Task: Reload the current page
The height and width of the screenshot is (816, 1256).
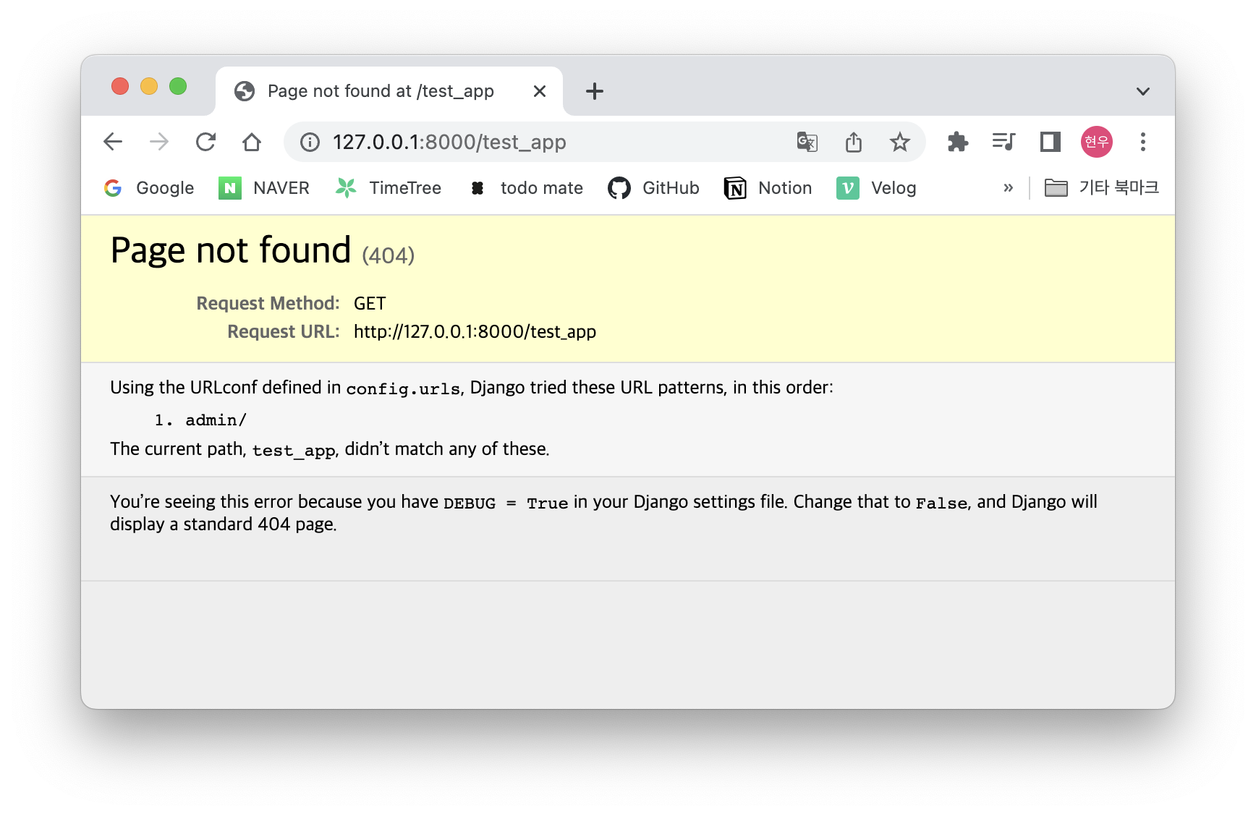Action: click(205, 142)
